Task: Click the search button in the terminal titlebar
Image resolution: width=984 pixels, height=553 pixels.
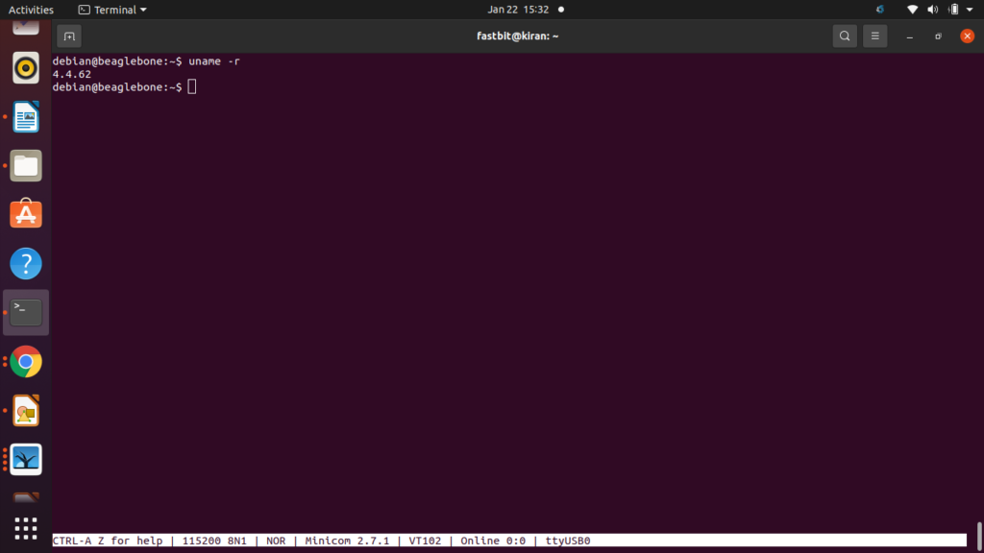Action: coord(844,36)
